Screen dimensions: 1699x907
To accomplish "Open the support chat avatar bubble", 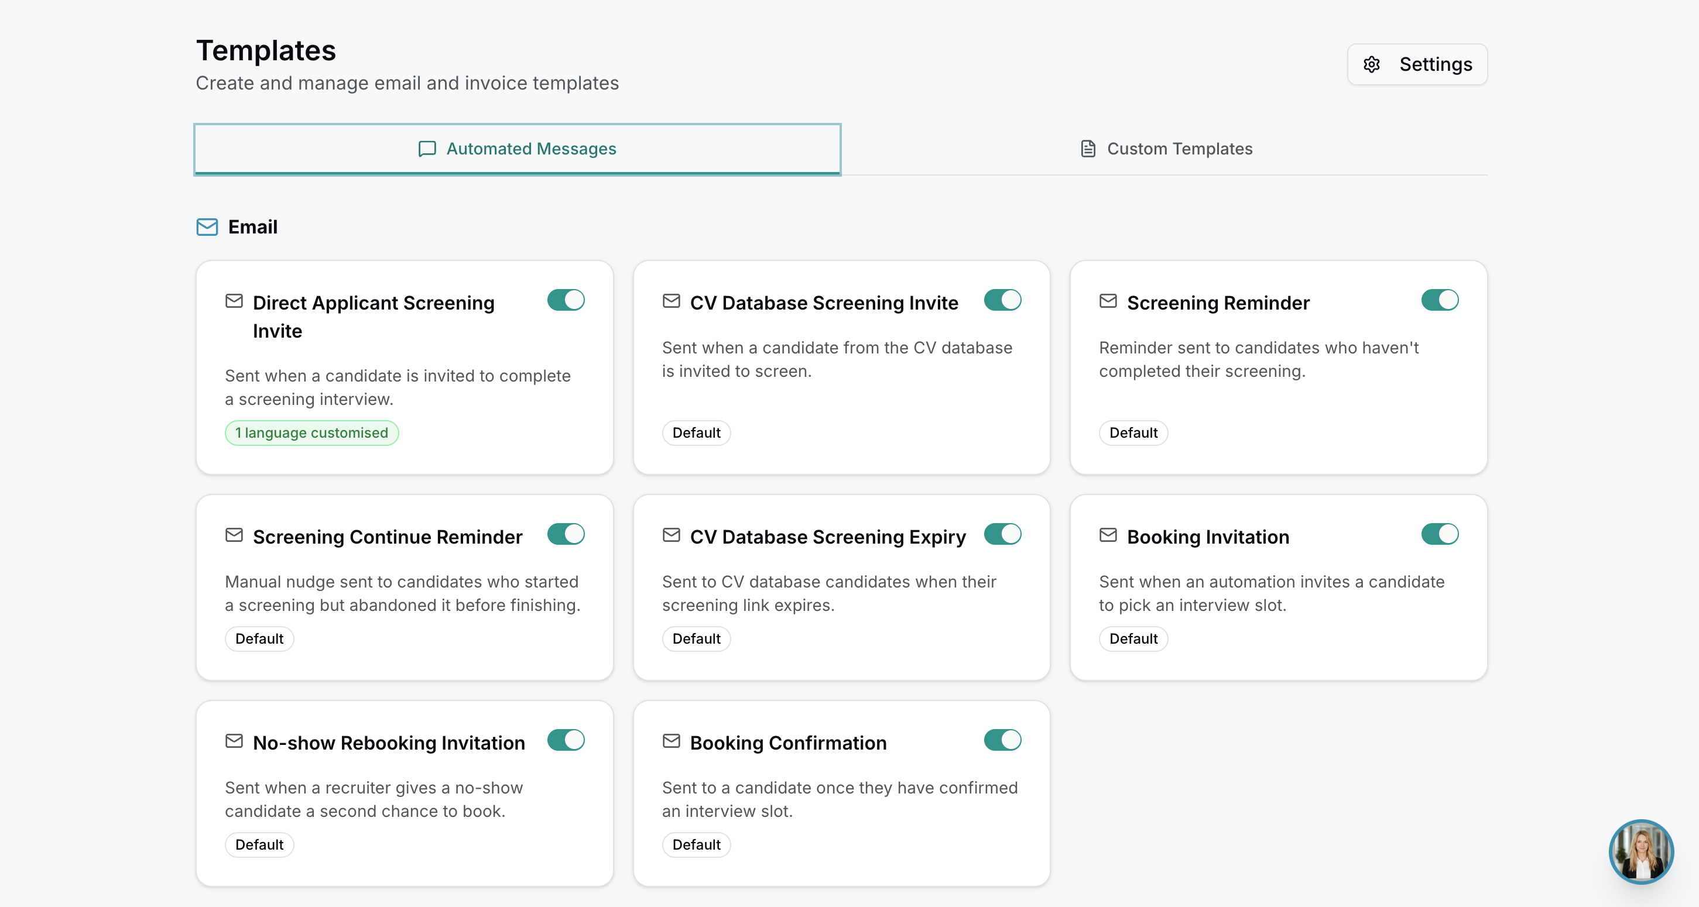I will pyautogui.click(x=1641, y=851).
